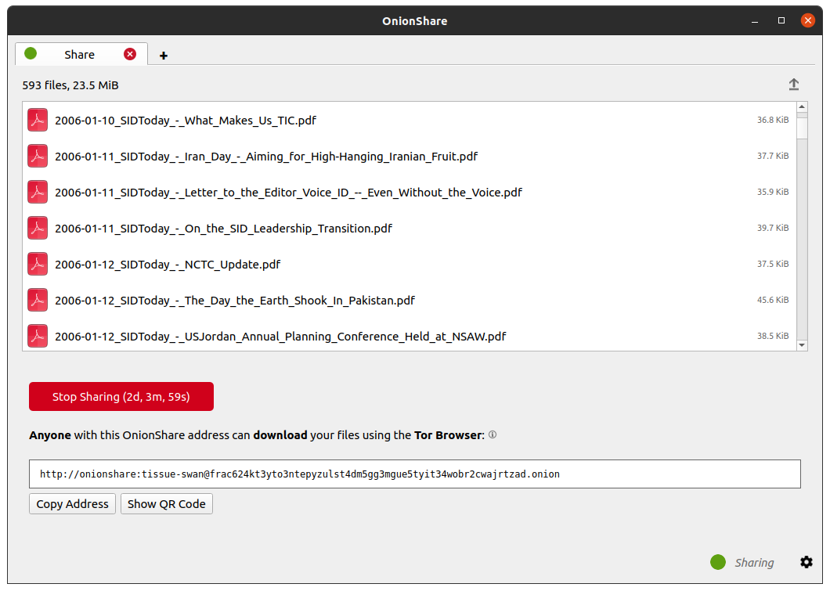Click the 593 files, 23.5 MiB summary
Viewport: 830px width, 591px height.
[x=70, y=85]
